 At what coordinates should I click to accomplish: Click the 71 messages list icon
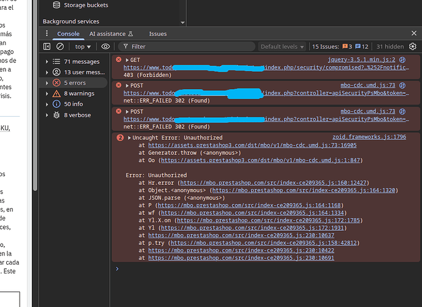coord(57,61)
